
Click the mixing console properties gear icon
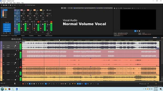tap(65, 8)
